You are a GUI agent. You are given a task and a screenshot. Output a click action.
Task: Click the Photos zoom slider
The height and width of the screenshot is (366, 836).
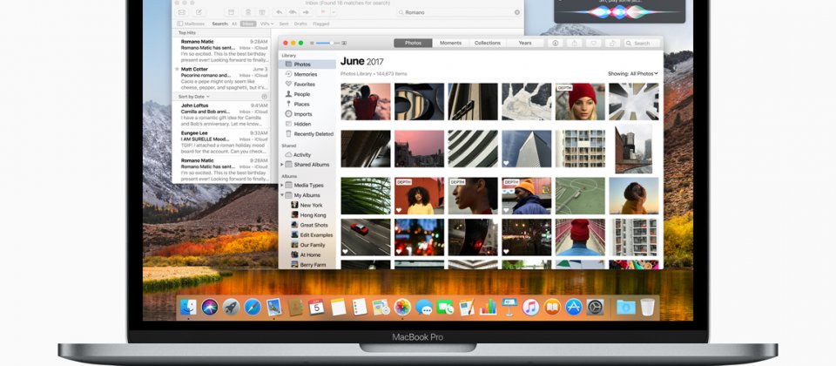(327, 44)
